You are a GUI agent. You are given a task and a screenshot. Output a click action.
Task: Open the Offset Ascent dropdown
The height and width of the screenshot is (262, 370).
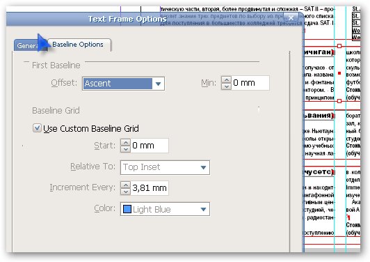(x=123, y=84)
